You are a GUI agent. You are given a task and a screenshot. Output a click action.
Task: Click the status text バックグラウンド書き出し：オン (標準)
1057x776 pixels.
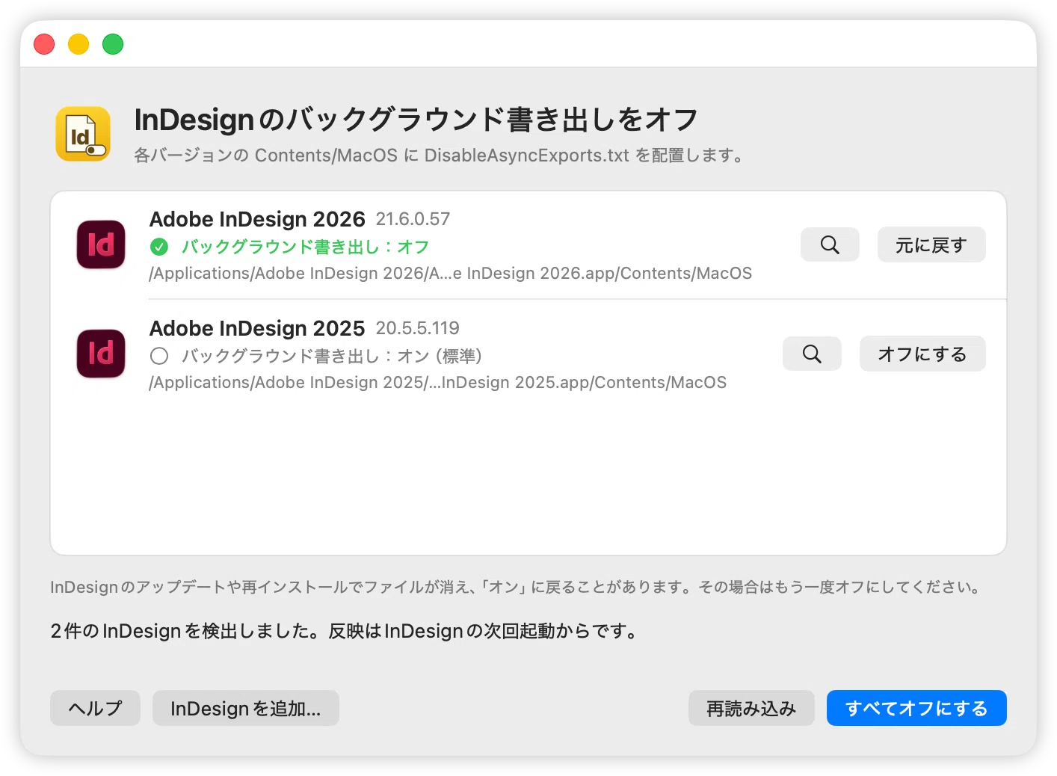(x=332, y=356)
